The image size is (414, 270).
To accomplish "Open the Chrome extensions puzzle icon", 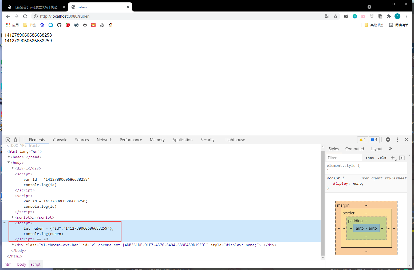I will [x=389, y=16].
